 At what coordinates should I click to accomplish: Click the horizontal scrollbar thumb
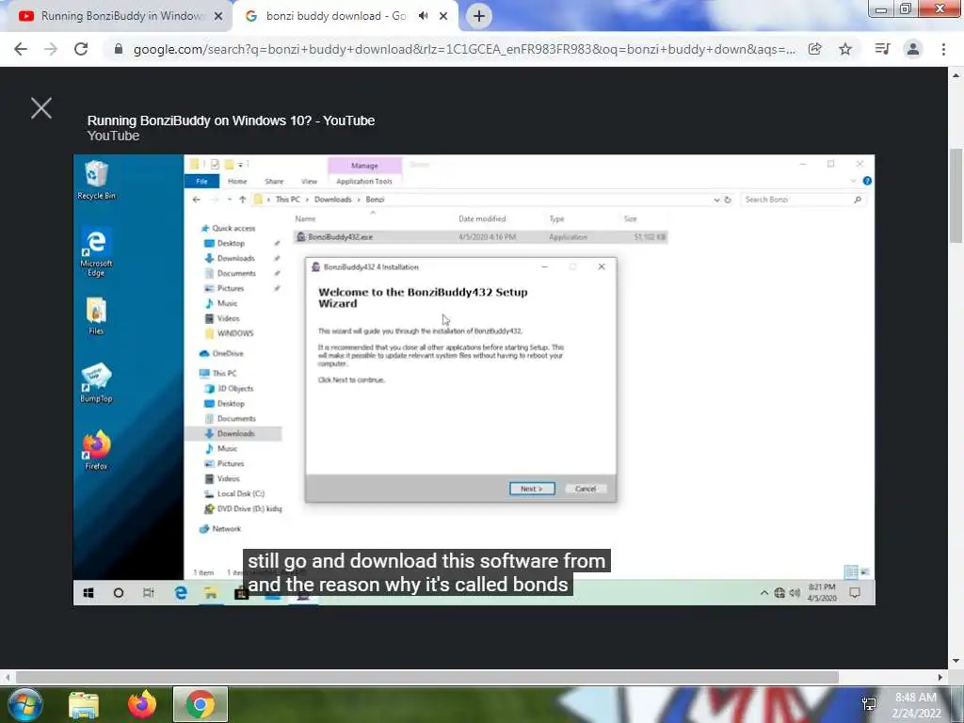click(x=427, y=677)
